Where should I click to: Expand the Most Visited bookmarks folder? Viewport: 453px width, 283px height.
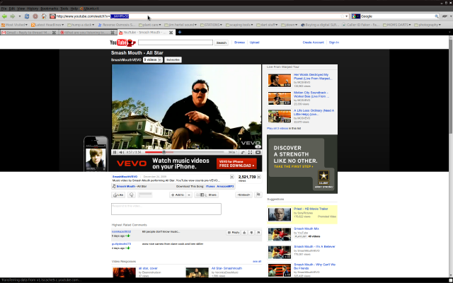[x=14, y=25]
